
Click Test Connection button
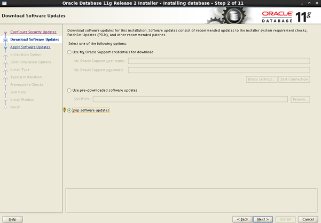click(294, 79)
